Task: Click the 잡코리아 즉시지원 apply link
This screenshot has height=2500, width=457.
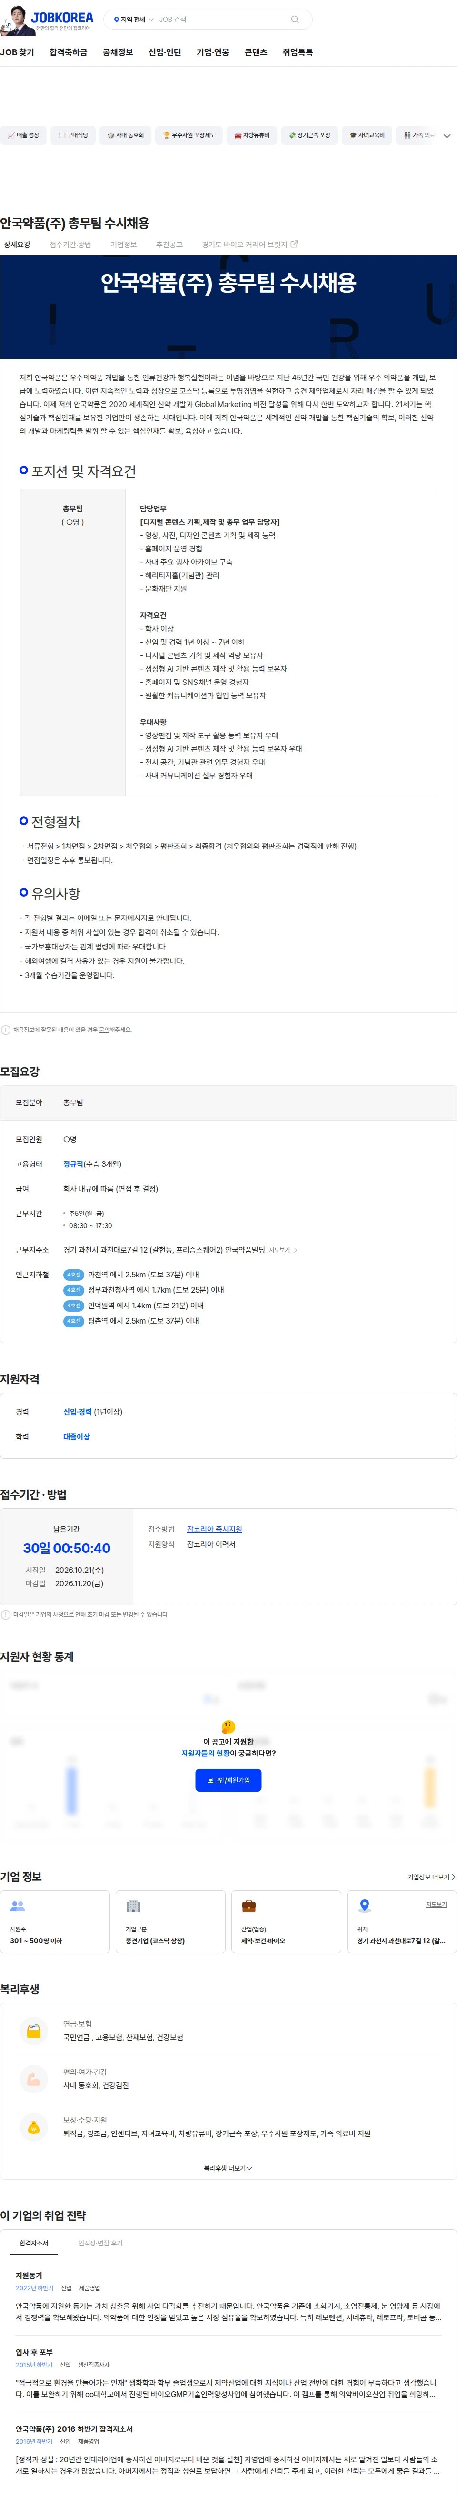Action: point(214,1529)
